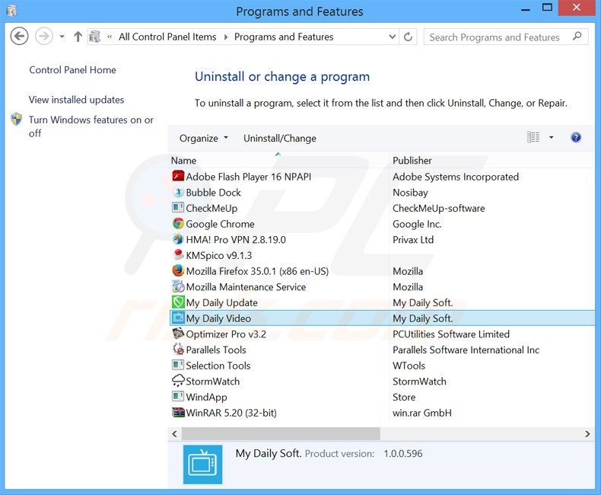
Task: Click the StormWatch cloud icon
Action: [178, 381]
